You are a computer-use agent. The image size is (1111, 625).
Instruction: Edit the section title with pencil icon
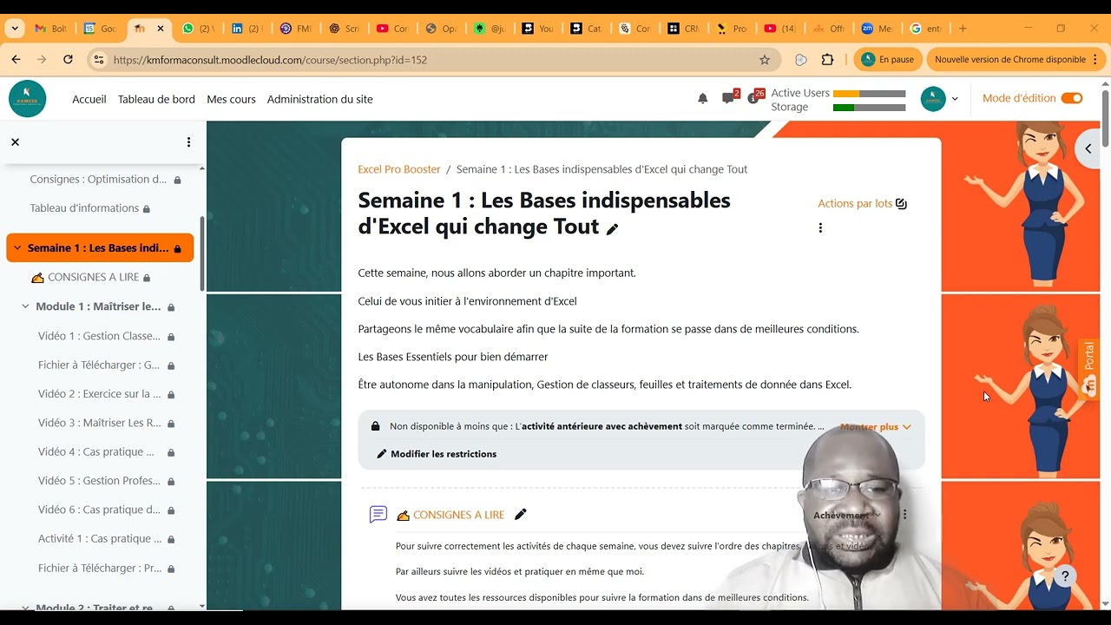(x=612, y=229)
